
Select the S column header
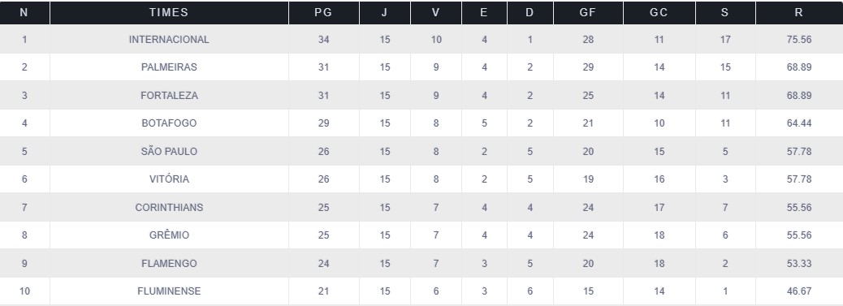click(725, 13)
